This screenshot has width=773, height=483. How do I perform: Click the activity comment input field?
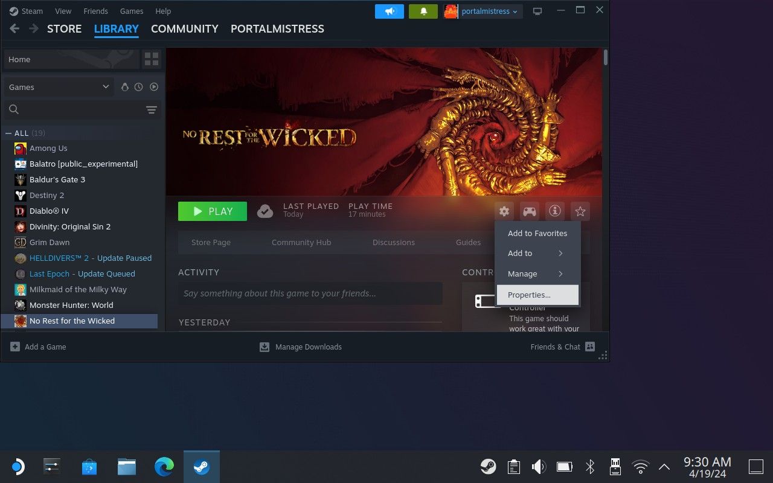click(x=310, y=293)
